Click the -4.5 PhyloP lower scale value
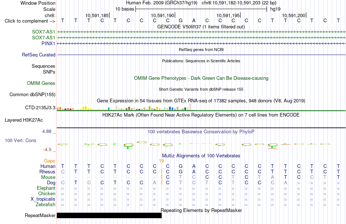Image resolution: width=346 pixels, height=224 pixels. (x=47, y=150)
